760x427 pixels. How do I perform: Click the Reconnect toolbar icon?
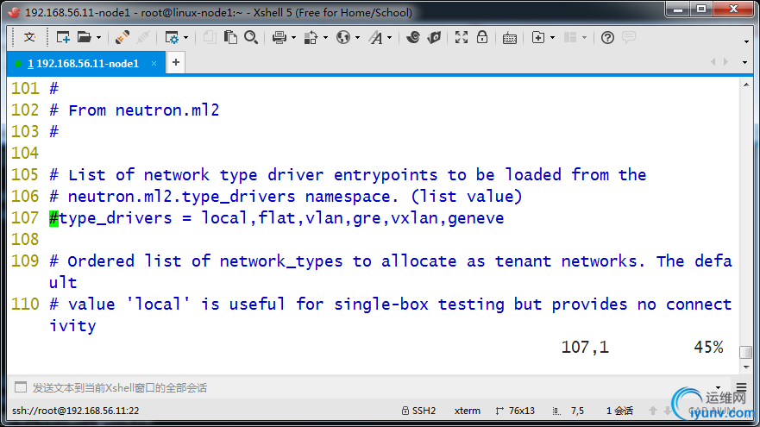(x=122, y=37)
